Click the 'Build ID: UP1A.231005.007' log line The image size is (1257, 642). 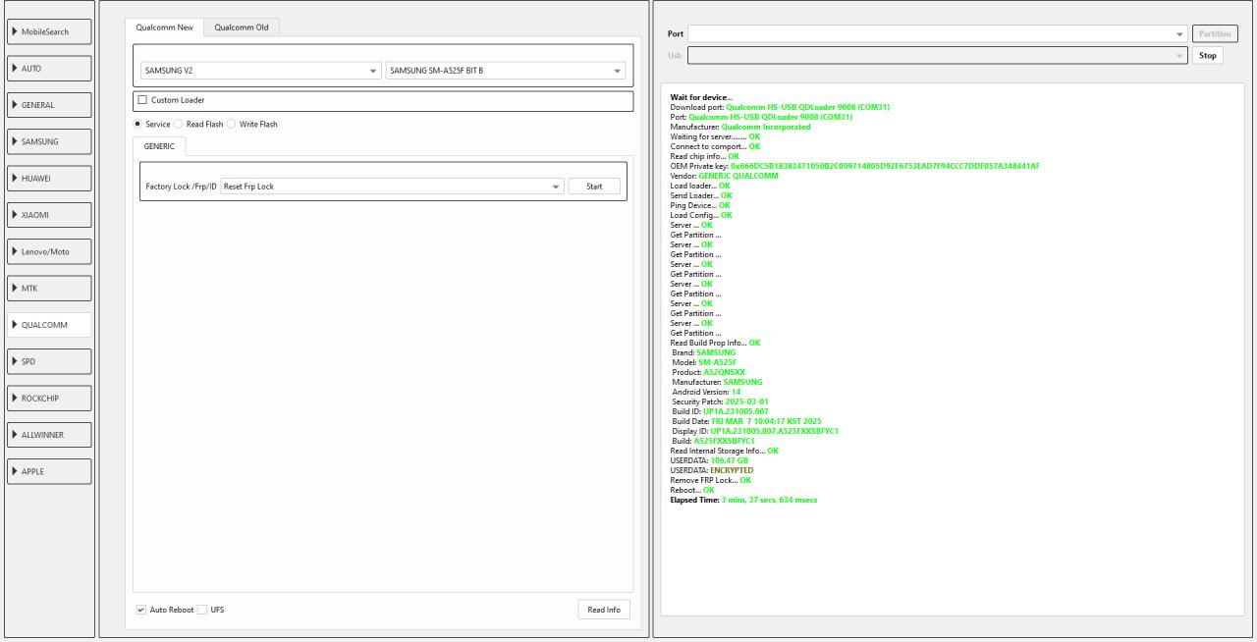720,411
